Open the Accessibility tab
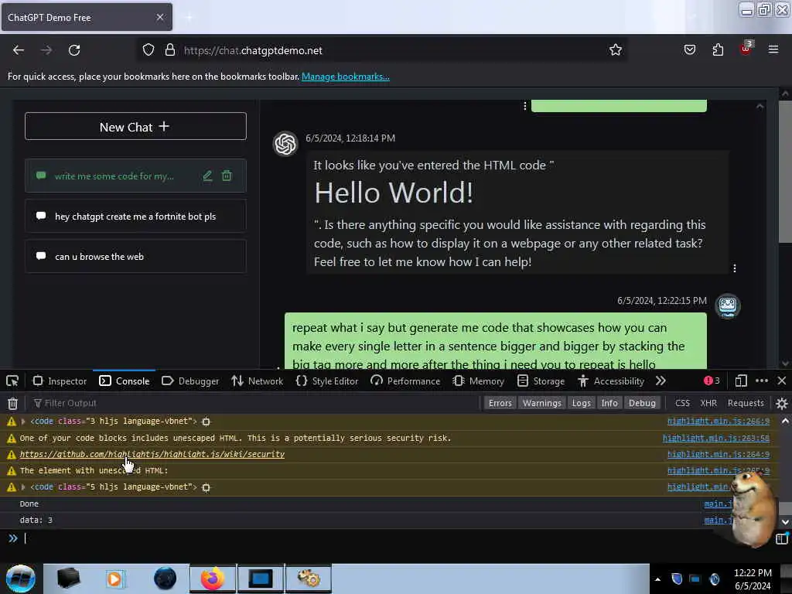The width and height of the screenshot is (792, 594). [x=611, y=381]
